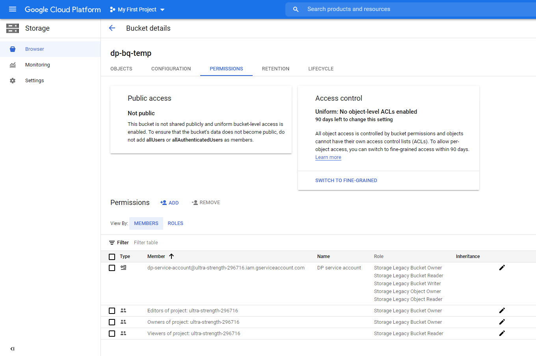Collapse the sidebar with the bottom chevron
This screenshot has width=536, height=356.
[12, 349]
